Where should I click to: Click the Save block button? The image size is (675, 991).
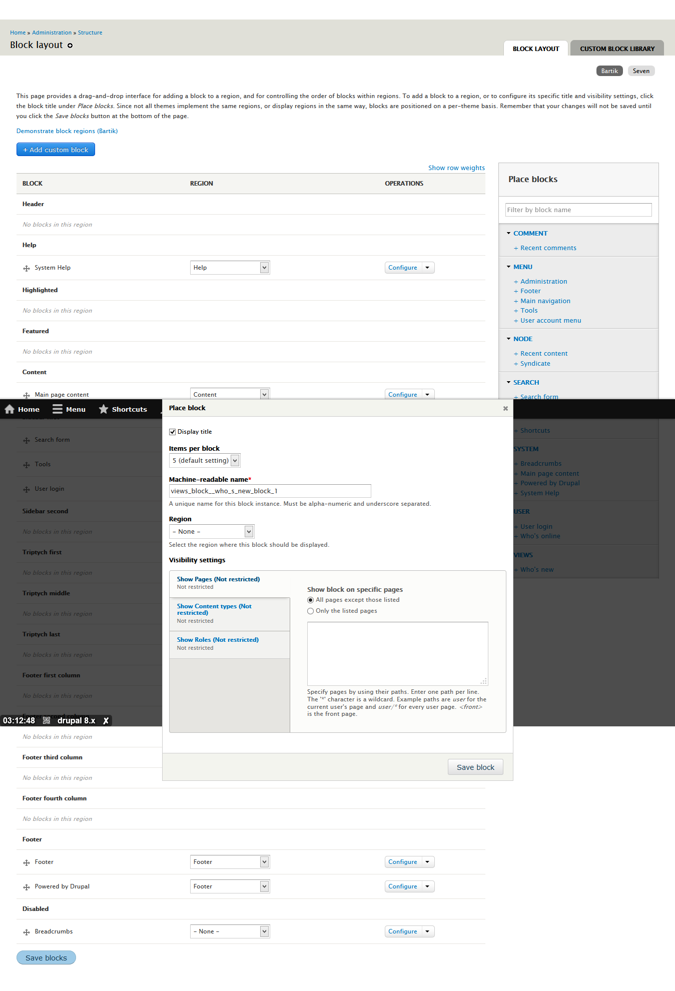tap(475, 767)
